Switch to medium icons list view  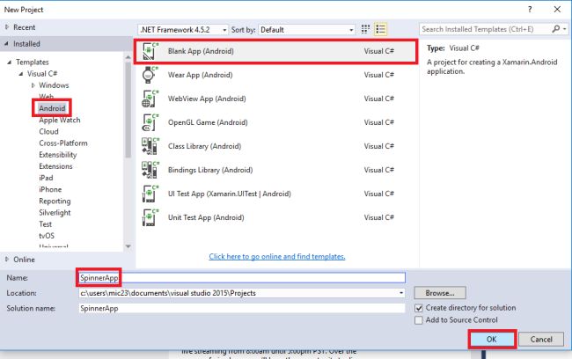pos(380,29)
